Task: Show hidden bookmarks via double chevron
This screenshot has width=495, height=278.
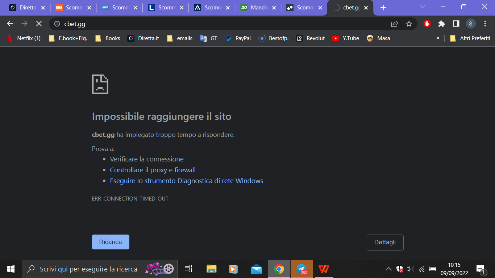Action: coord(438,38)
